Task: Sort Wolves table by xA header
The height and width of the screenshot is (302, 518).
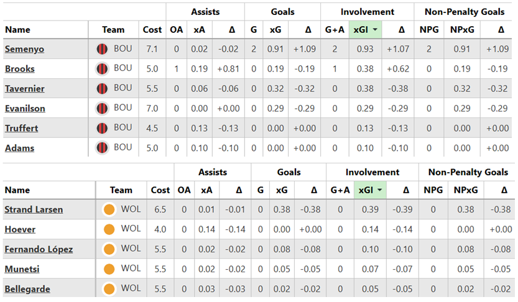Action: coord(205,190)
